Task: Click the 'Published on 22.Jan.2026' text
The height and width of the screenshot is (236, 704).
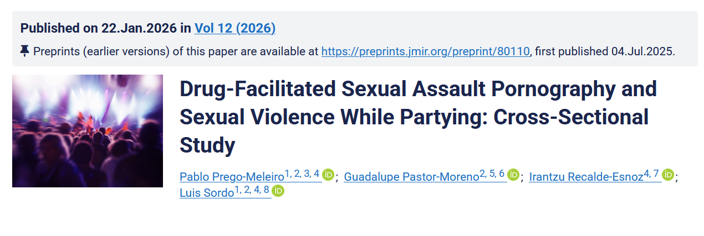Action: coord(100,28)
